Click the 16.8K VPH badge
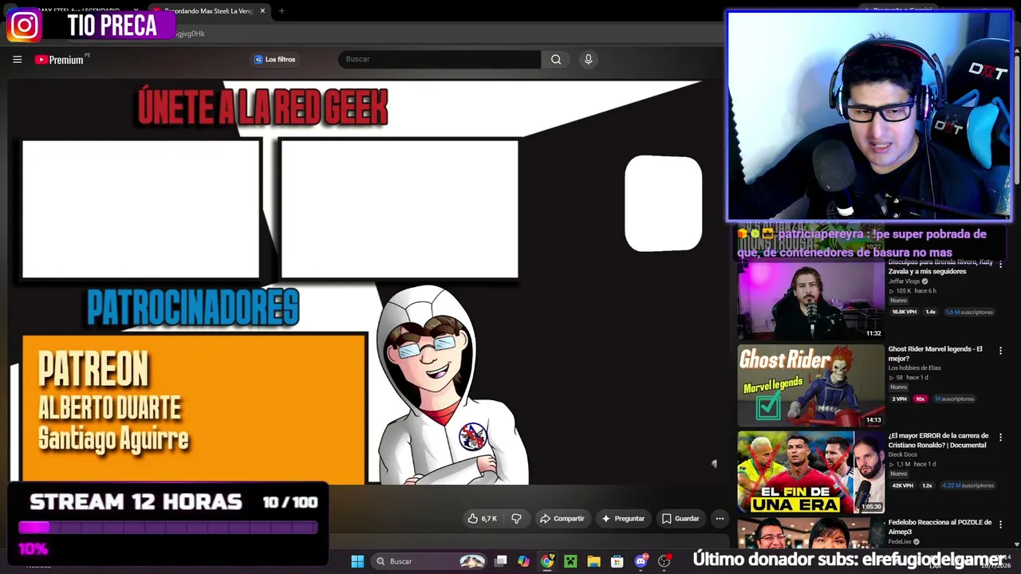 pos(904,313)
